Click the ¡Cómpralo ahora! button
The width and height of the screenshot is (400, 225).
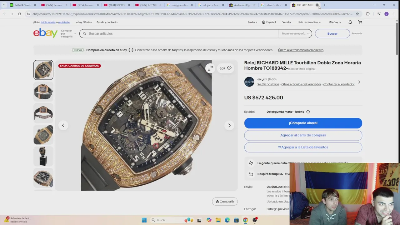(x=303, y=123)
